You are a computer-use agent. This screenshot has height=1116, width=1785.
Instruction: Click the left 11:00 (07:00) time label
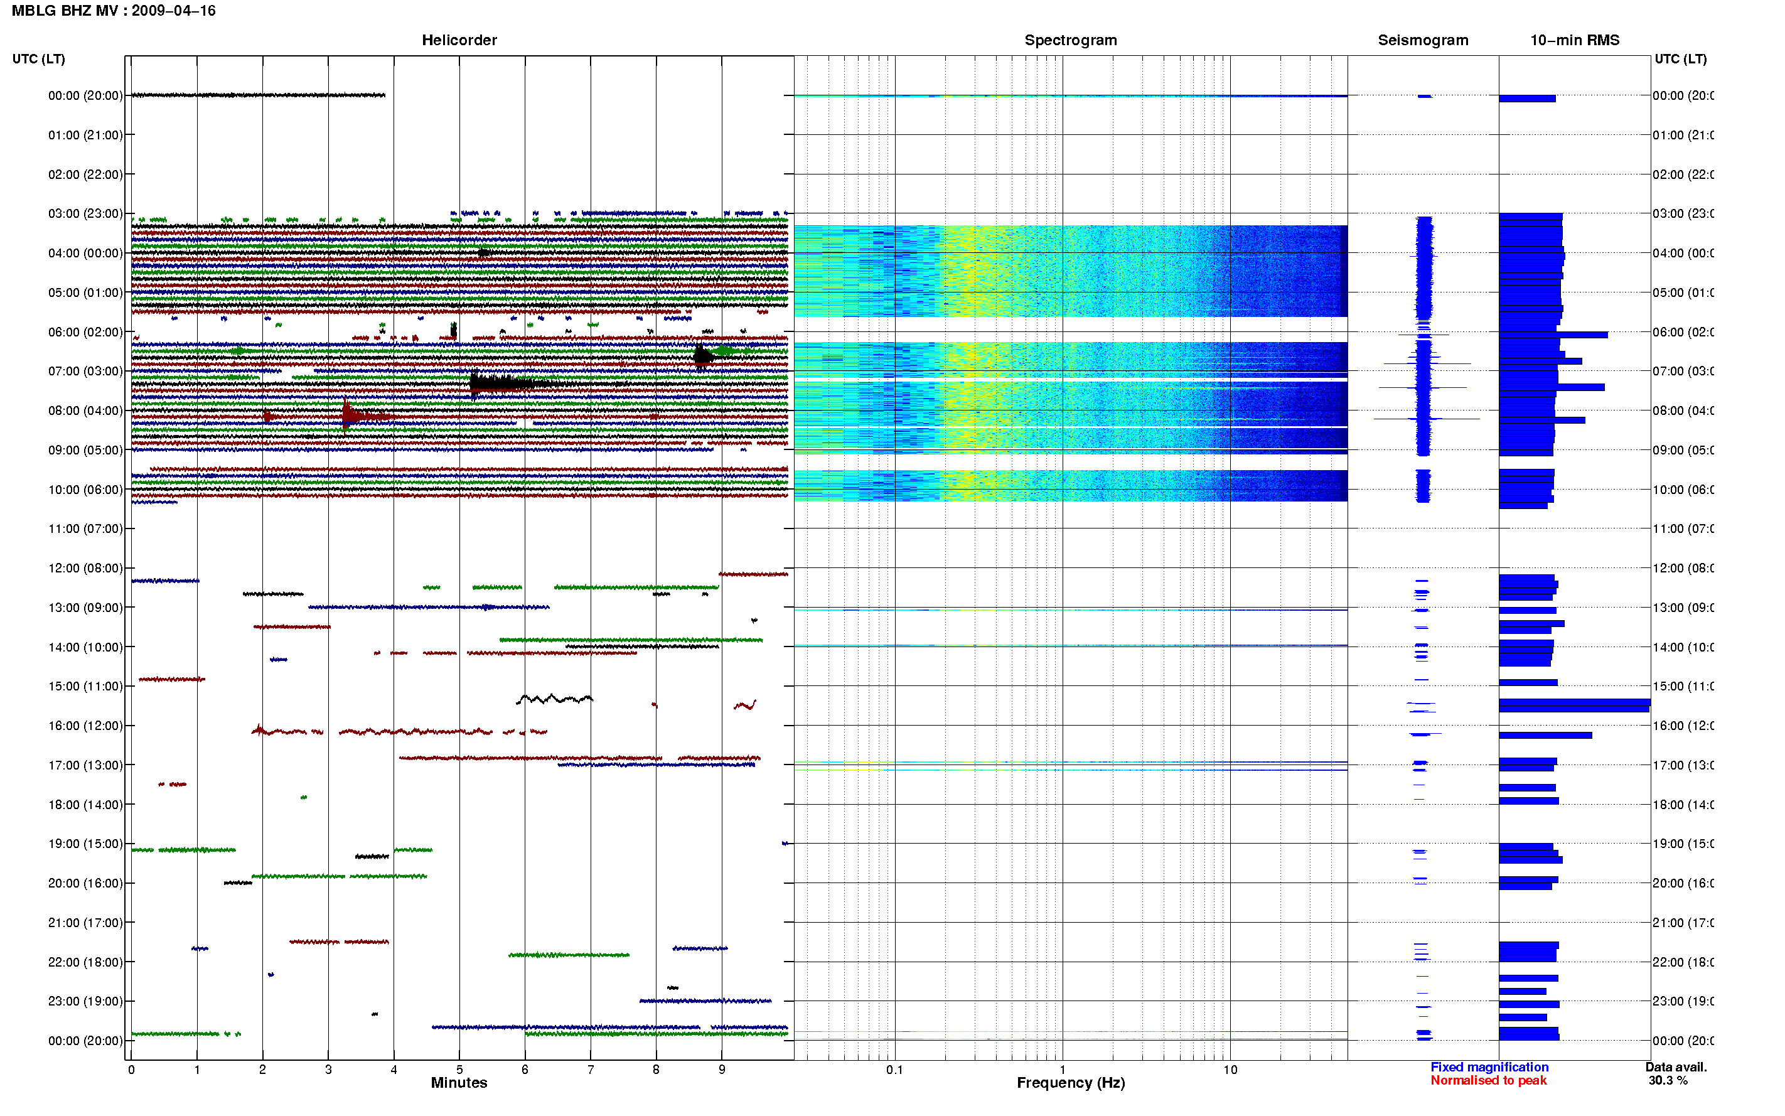click(x=85, y=528)
